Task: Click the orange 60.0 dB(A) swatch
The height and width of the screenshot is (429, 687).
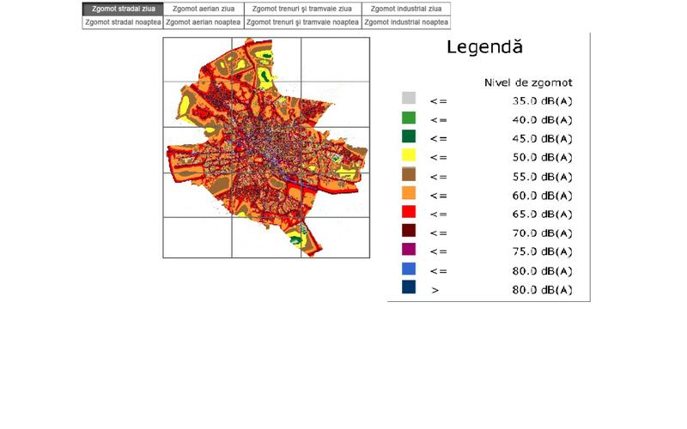Action: [x=409, y=193]
